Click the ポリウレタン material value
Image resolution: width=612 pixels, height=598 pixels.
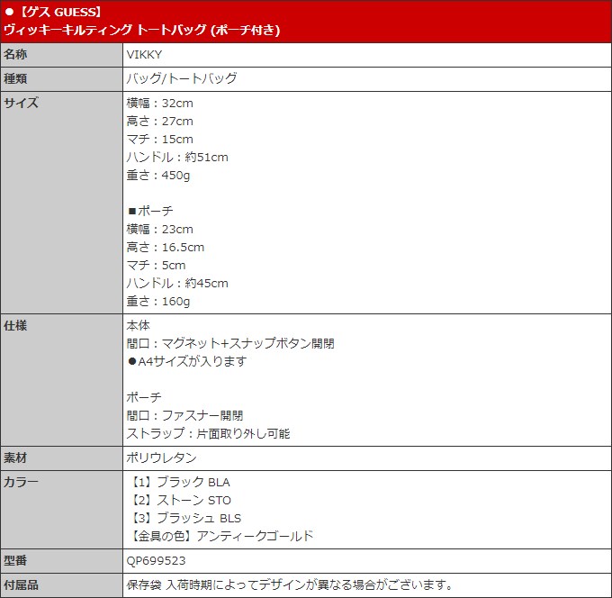pyautogui.click(x=162, y=458)
